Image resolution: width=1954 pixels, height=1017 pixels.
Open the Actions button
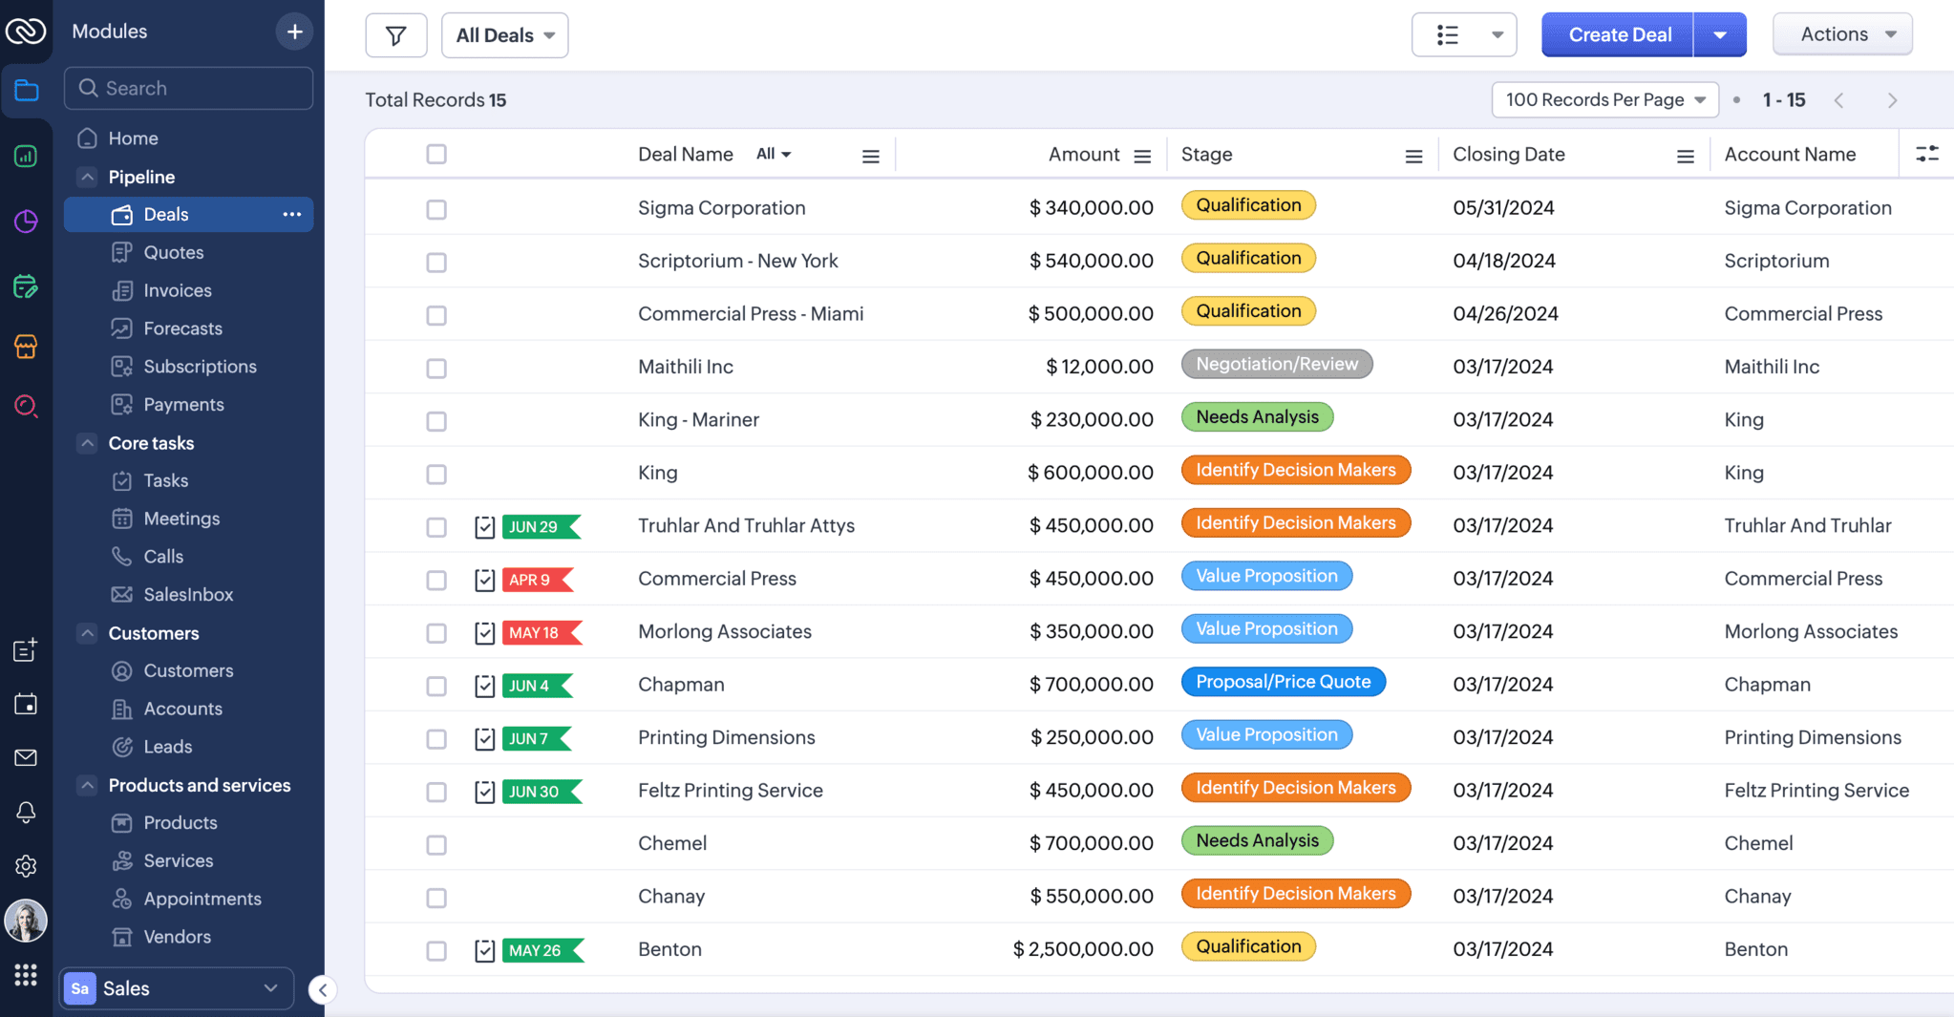[x=1840, y=33]
